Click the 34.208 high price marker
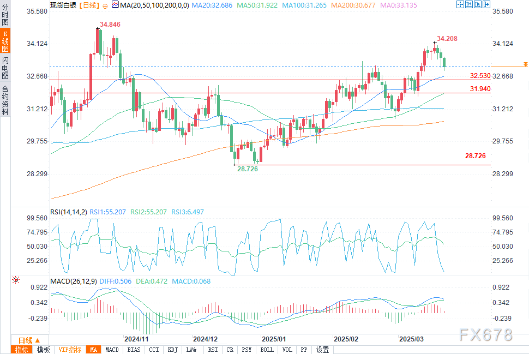529x354 pixels. 447,38
